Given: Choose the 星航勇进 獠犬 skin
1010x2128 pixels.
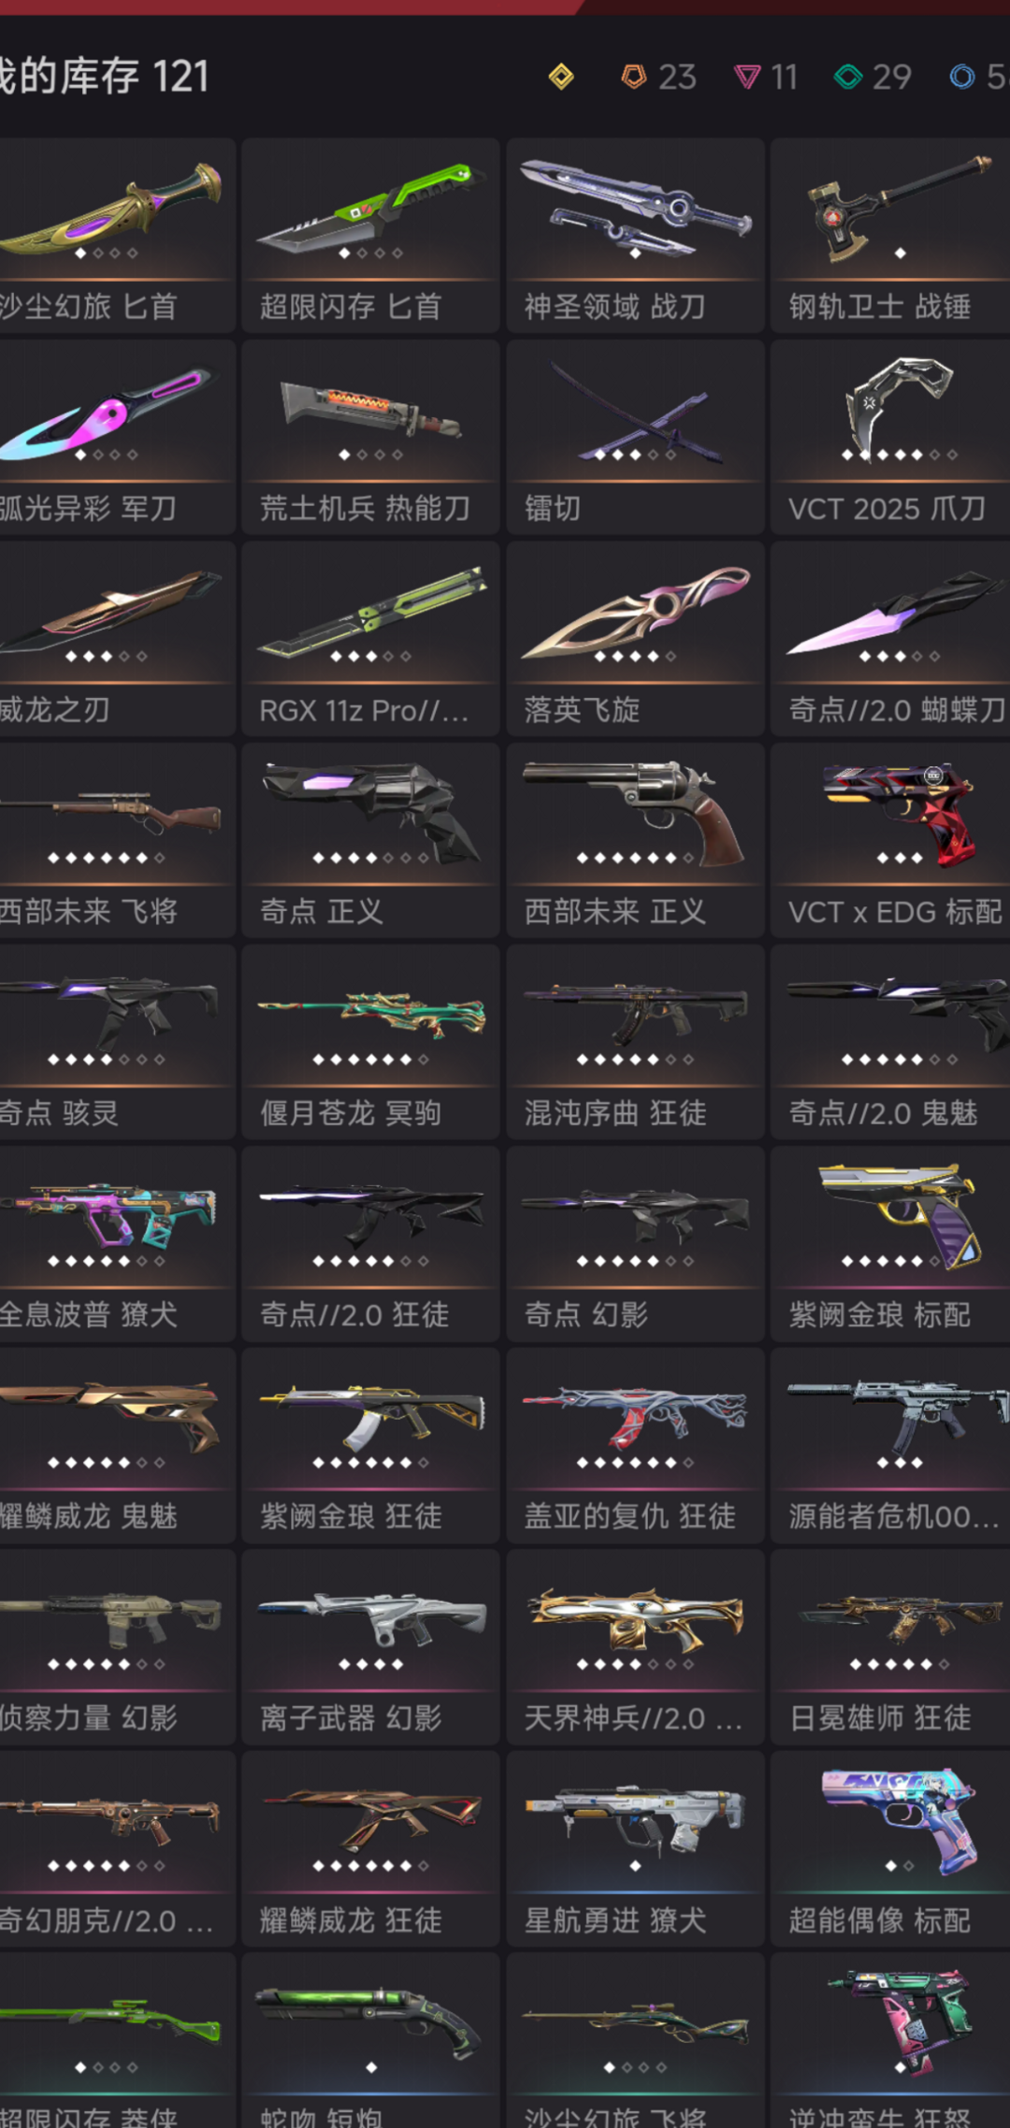Looking at the screenshot, I should [x=636, y=1848].
